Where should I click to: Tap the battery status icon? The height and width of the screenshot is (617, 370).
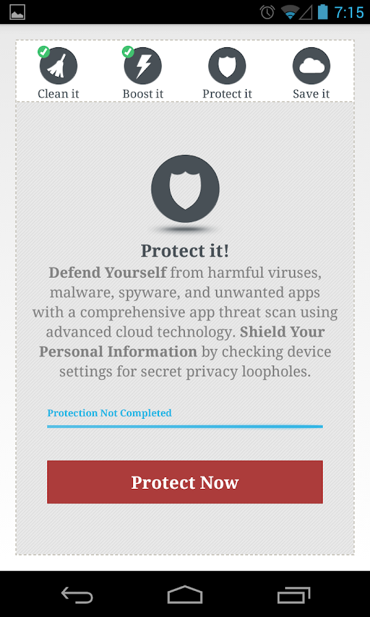[x=323, y=12]
